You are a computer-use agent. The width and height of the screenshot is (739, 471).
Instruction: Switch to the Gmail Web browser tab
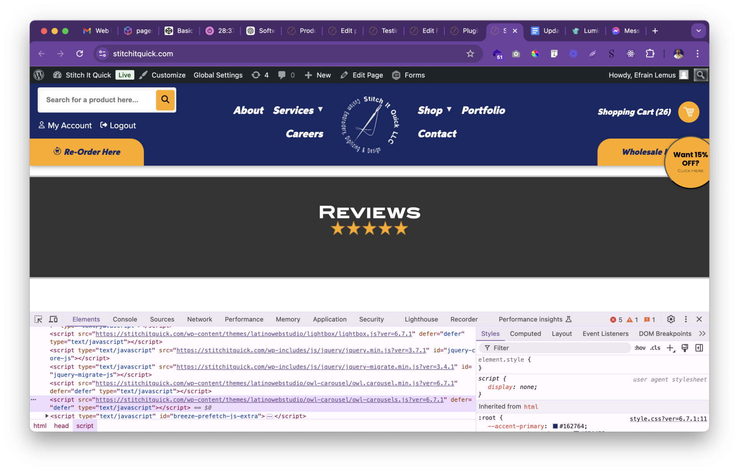click(96, 31)
